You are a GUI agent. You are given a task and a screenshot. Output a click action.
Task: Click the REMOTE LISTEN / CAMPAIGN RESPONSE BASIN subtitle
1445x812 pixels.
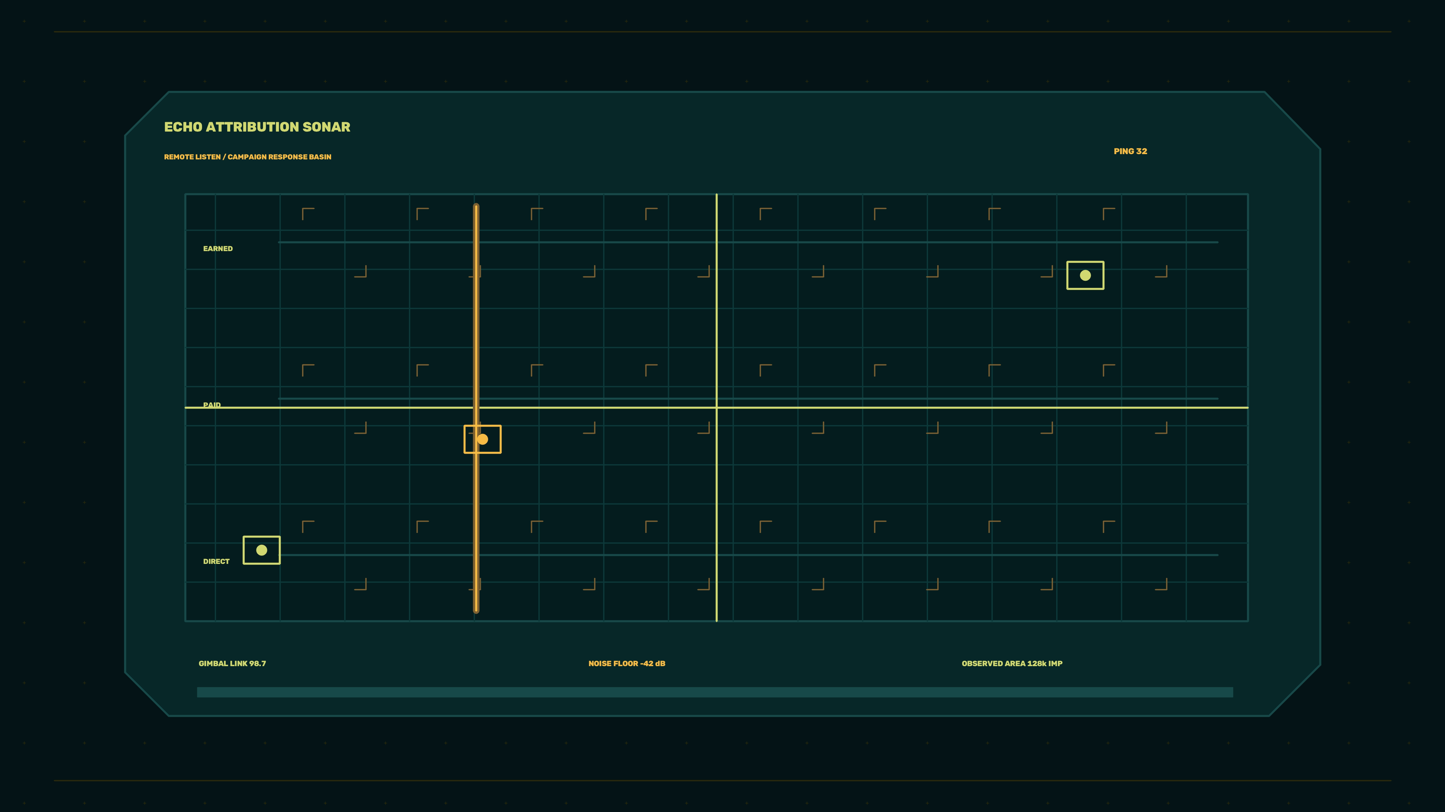pyautogui.click(x=247, y=157)
